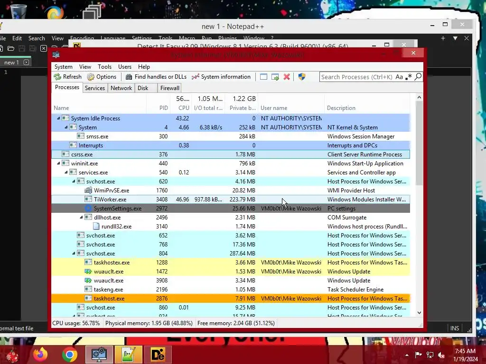Collapse the dllhost.exe tree node
Viewport: 486px width, 364px height.
(81, 217)
